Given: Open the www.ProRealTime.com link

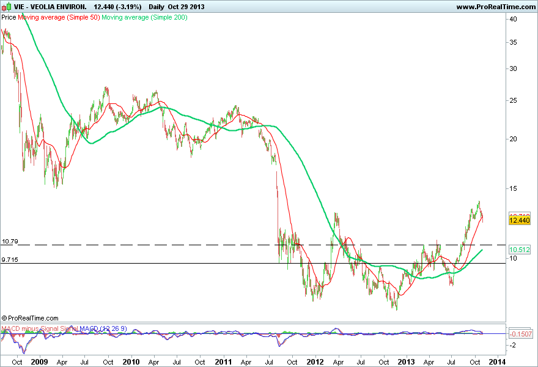Looking at the screenshot, I should (496, 7).
